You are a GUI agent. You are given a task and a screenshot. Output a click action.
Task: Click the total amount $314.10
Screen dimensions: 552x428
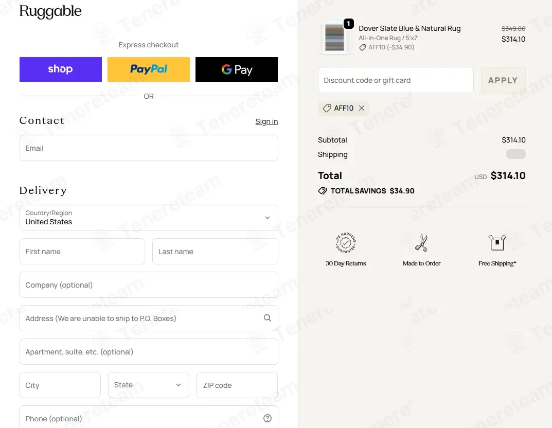(x=508, y=175)
